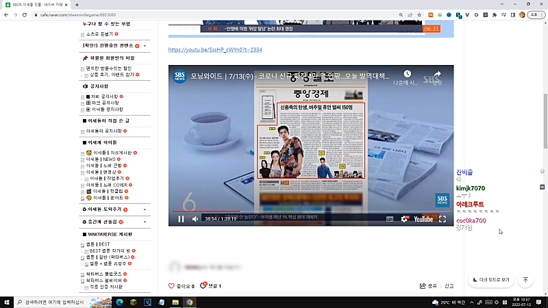Open the Extensions puzzle icon
Viewport: 548px width, 308px height.
494,14
